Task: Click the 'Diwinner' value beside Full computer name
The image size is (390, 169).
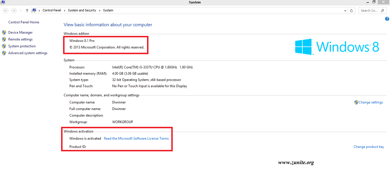Action: tap(119, 109)
